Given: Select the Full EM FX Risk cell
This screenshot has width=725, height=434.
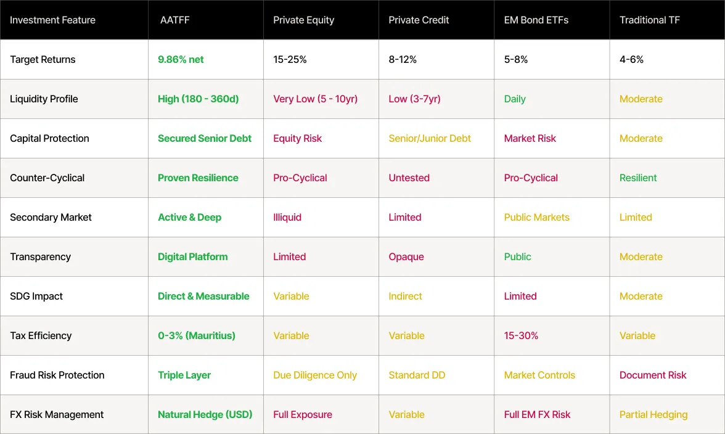Looking at the screenshot, I should (x=537, y=414).
